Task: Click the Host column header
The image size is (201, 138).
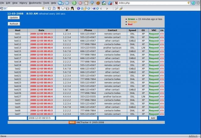Action: 18,30
